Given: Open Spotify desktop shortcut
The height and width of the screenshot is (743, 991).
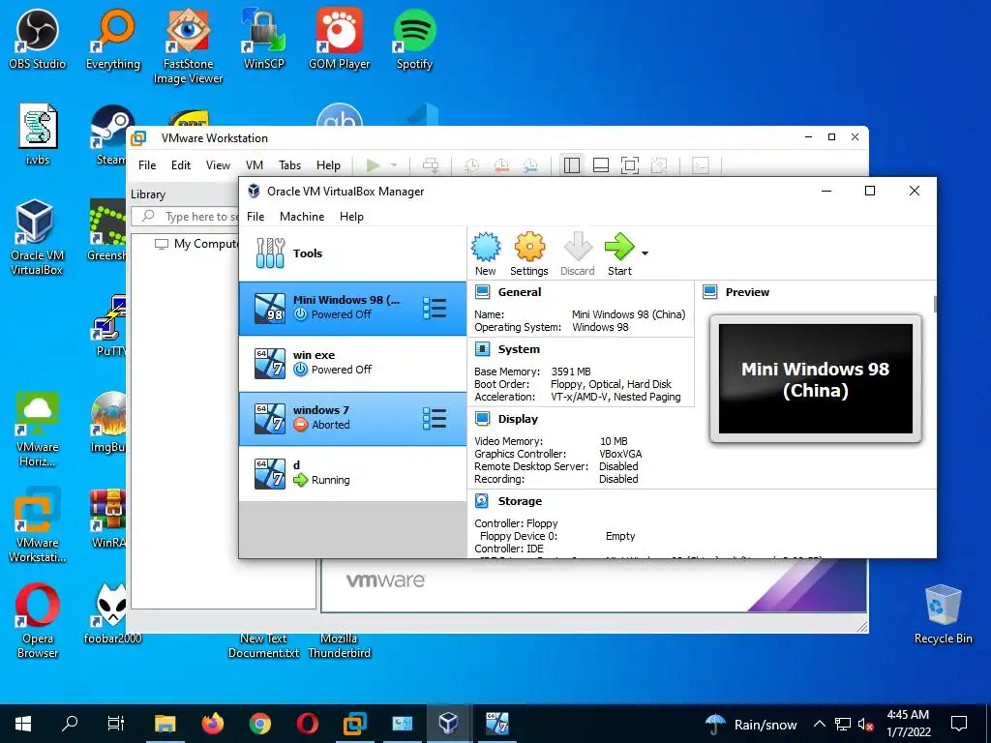Looking at the screenshot, I should (414, 39).
